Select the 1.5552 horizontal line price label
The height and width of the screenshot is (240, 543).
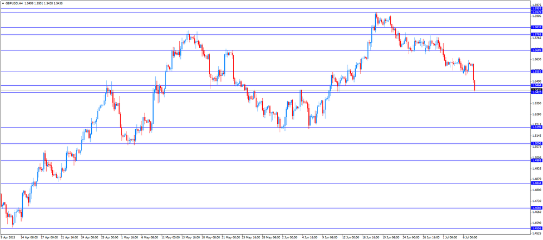pyautogui.click(x=536, y=71)
